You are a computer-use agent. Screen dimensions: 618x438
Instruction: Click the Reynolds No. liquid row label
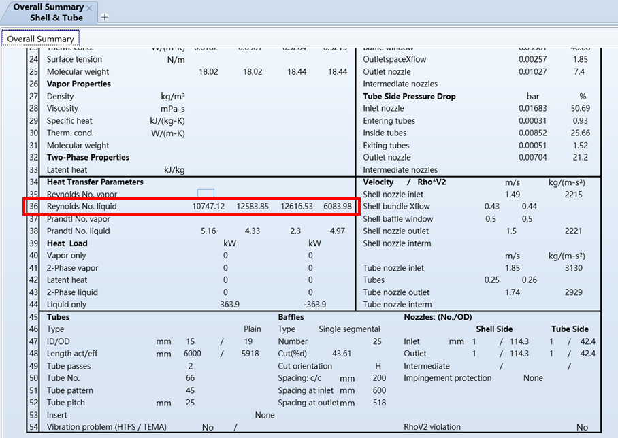(x=82, y=206)
